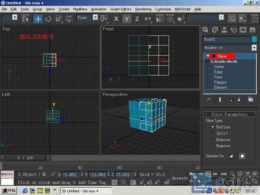
Task: Click the time slider 0 / 100
Action: pyautogui.click(x=25, y=157)
